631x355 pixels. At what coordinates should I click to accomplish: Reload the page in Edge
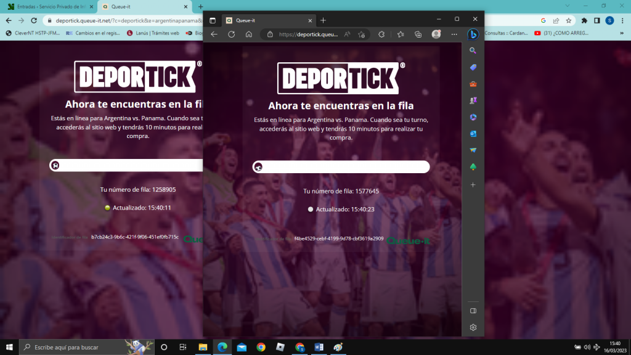[232, 35]
